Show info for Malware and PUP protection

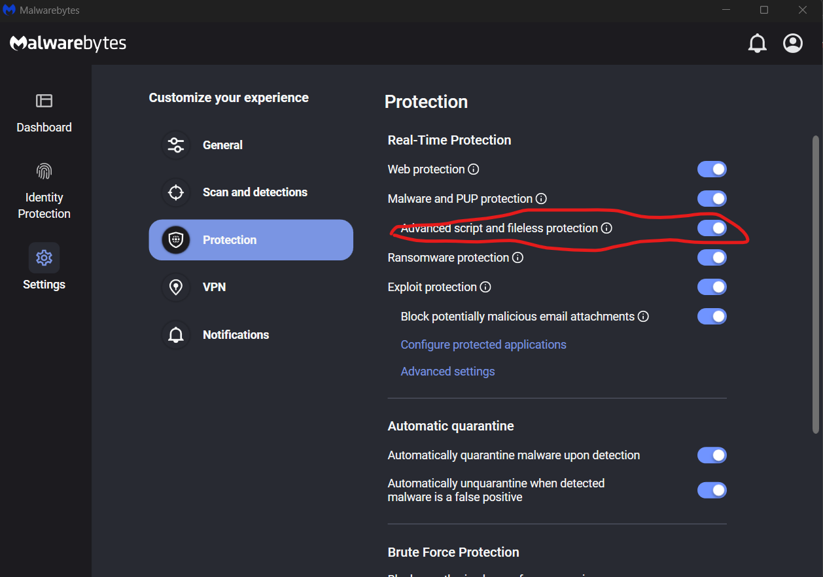541,199
